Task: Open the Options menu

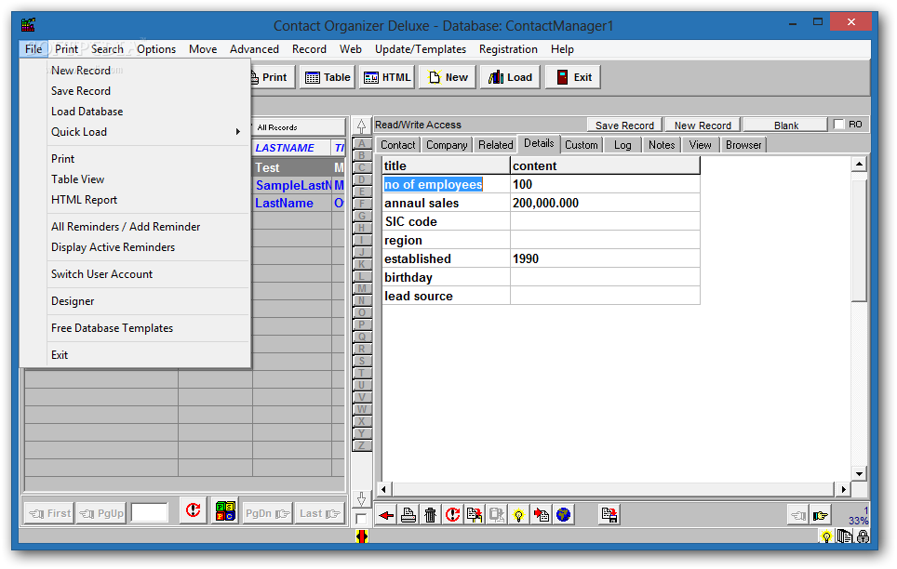Action: (x=156, y=49)
